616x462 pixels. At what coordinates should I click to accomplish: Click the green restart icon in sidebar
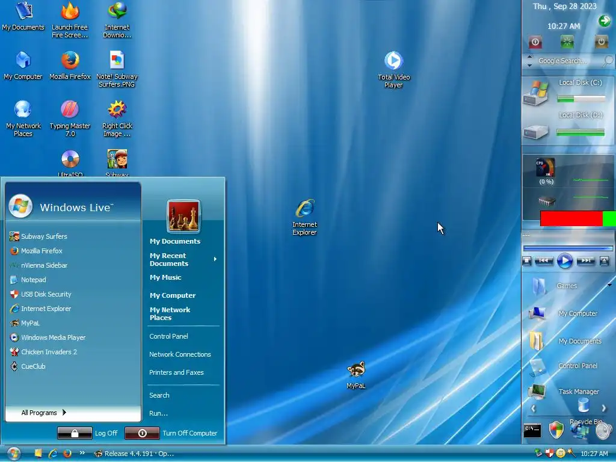tap(567, 42)
